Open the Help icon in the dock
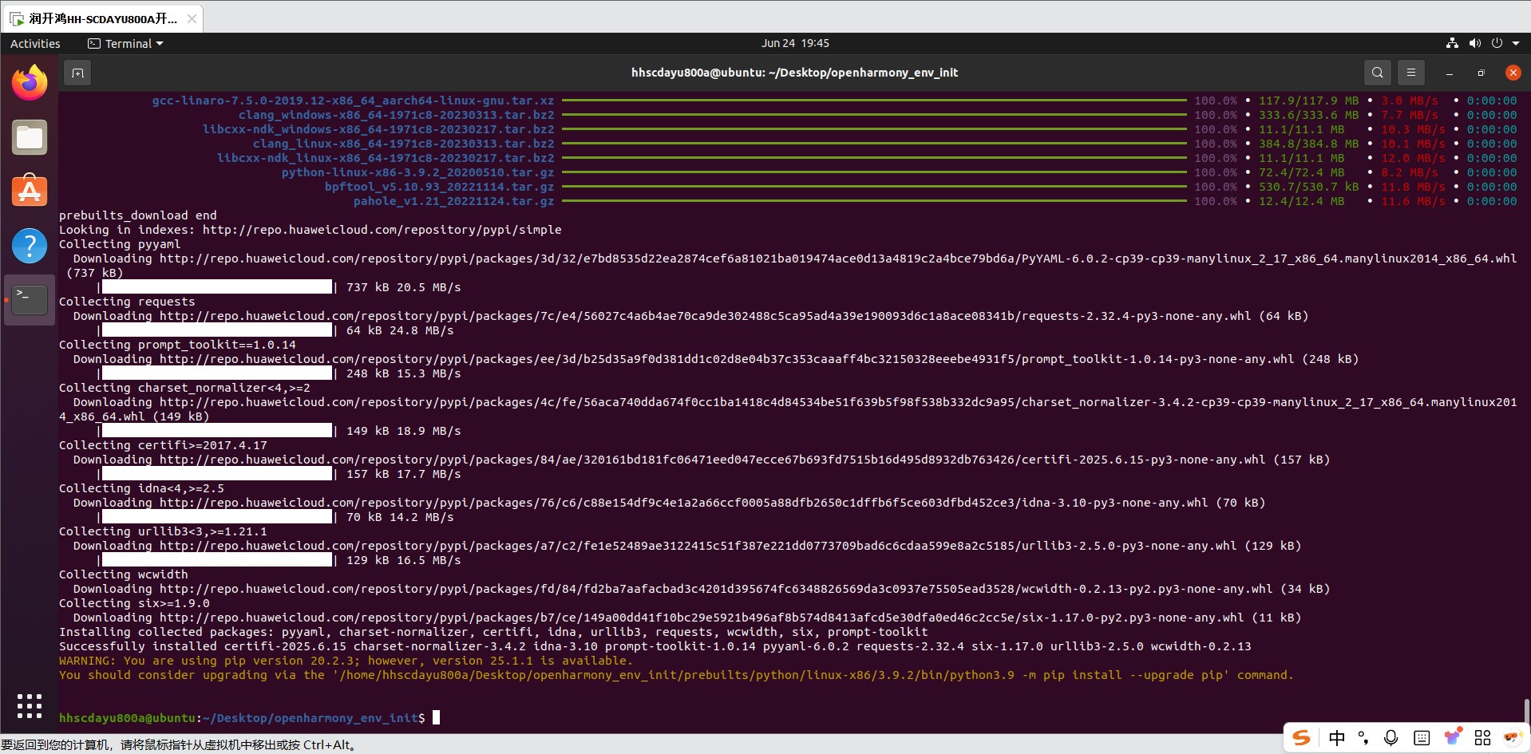Image resolution: width=1531 pixels, height=754 pixels. pos(30,245)
